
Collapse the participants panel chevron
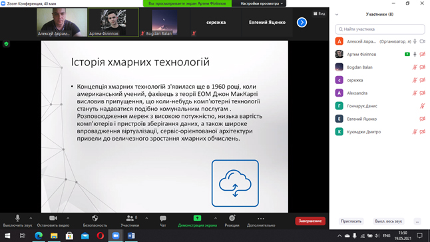[337, 15]
